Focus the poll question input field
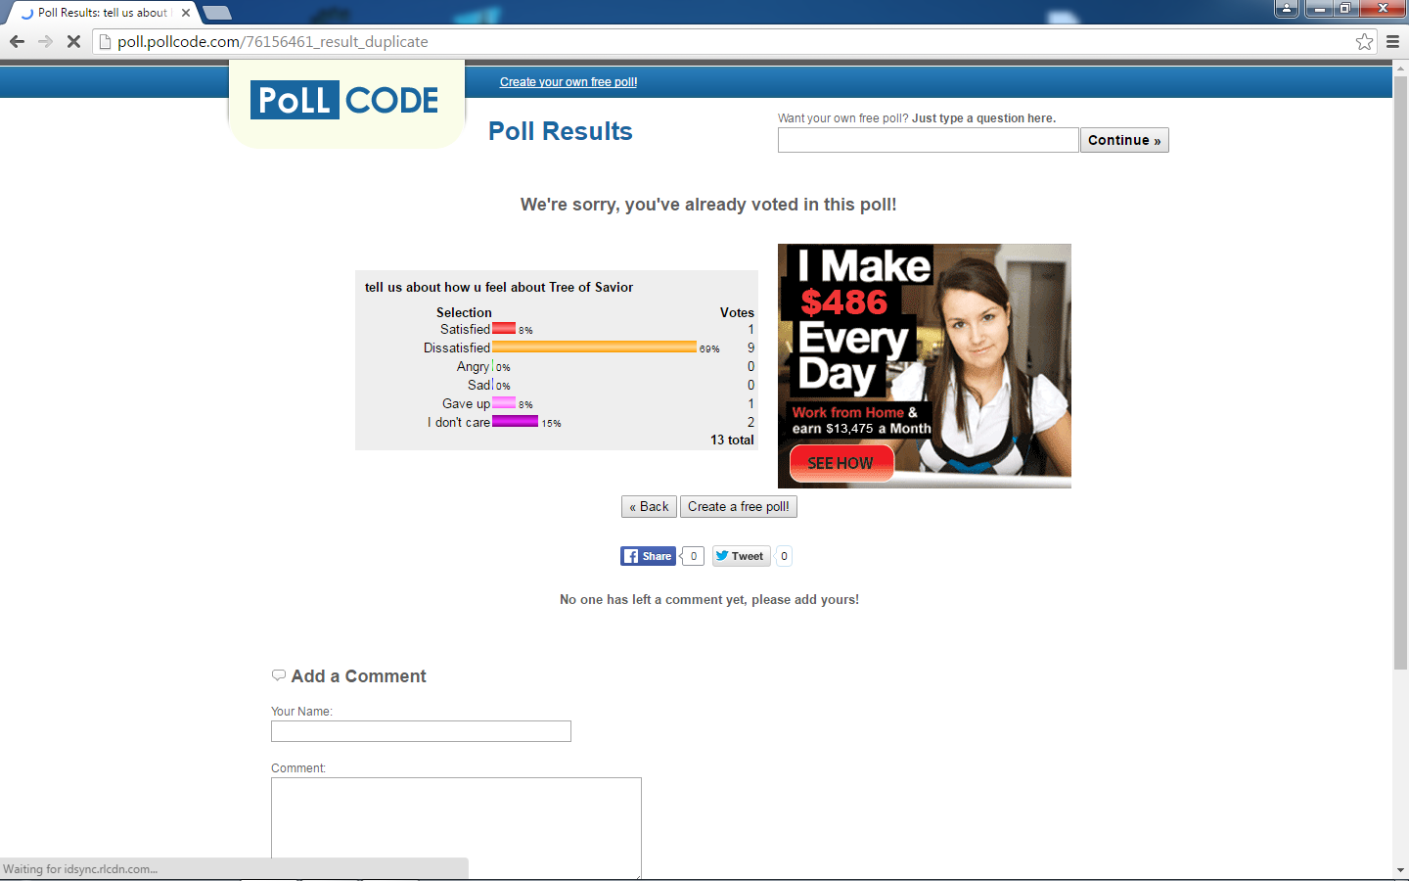The image size is (1409, 881). pyautogui.click(x=928, y=140)
